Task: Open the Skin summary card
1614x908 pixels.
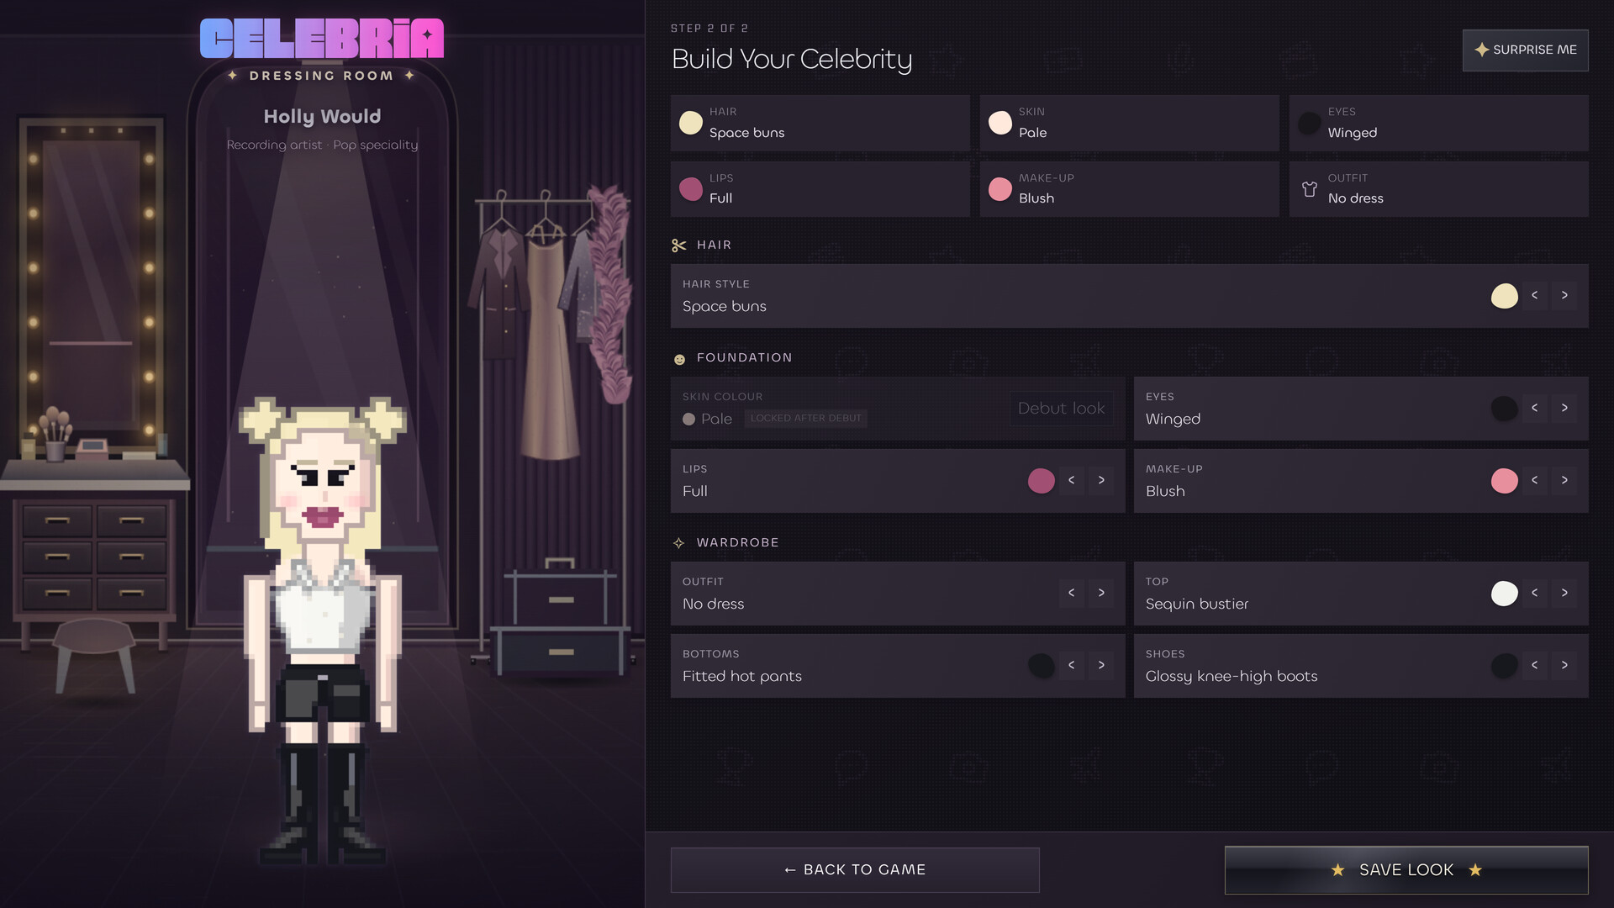Action: 1129,124
